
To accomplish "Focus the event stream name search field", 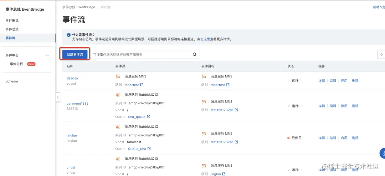I will [140, 55].
